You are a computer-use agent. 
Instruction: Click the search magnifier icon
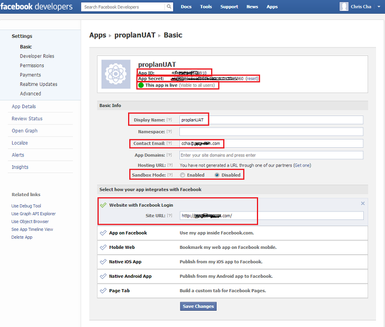169,7
